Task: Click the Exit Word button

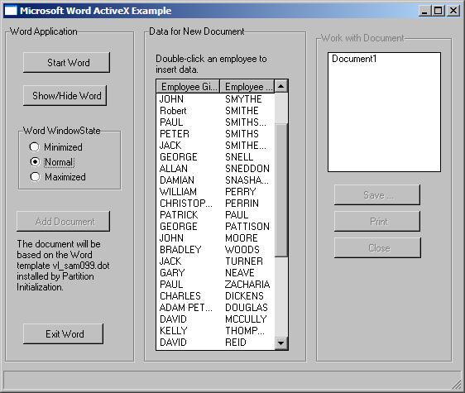Action: pos(64,334)
